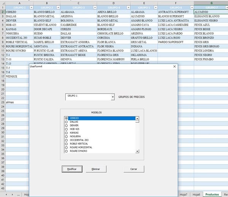228x197 pixels.
Task: Click the listbox scroll down arrow
Action: click(137, 151)
